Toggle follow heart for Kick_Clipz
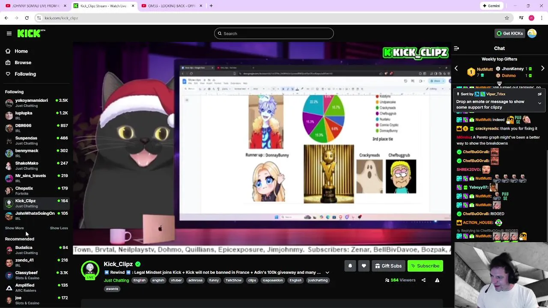 (363, 266)
